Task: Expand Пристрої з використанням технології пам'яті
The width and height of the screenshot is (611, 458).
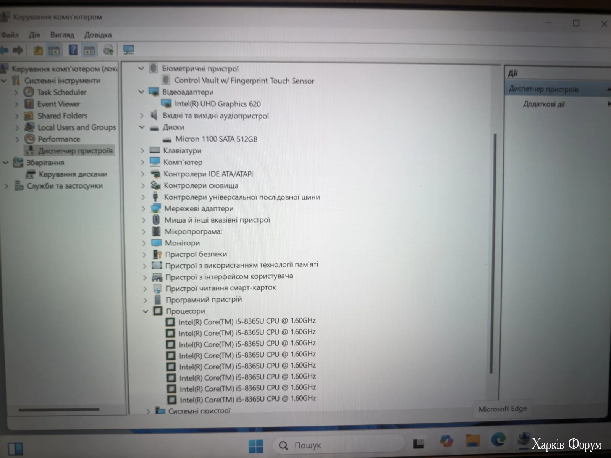Action: (x=145, y=266)
